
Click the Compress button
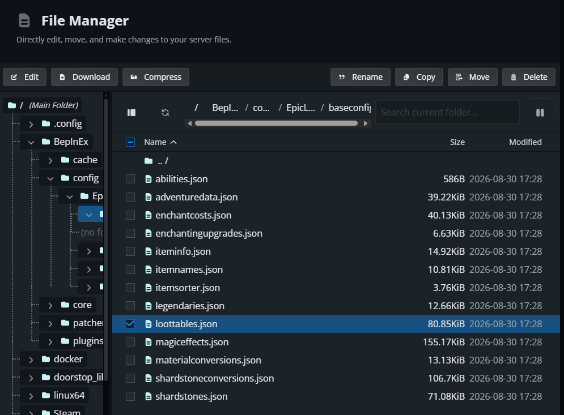coord(156,77)
